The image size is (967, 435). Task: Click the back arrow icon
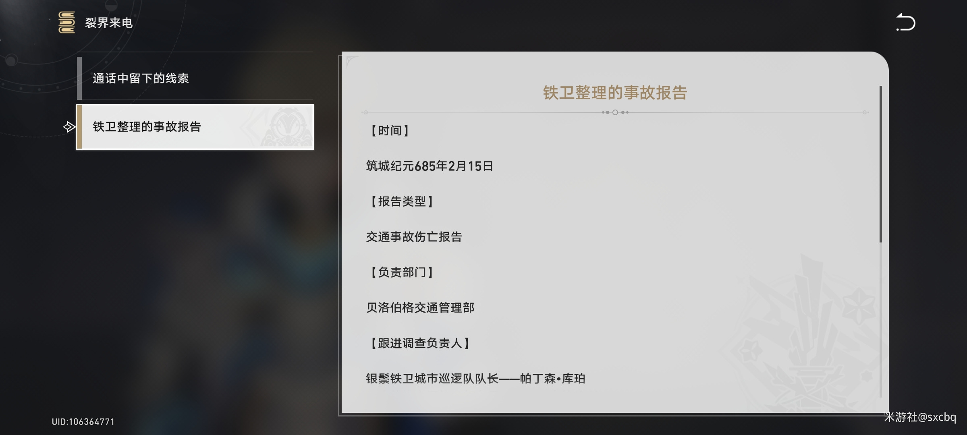(906, 22)
